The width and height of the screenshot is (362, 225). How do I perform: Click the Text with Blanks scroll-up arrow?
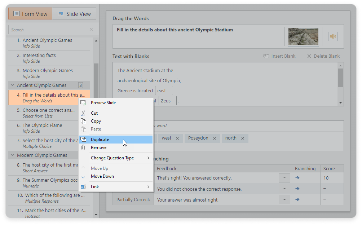coord(340,66)
